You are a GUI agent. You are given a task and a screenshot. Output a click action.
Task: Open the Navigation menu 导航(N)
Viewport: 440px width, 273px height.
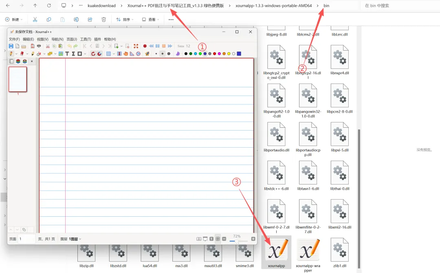[57, 39]
